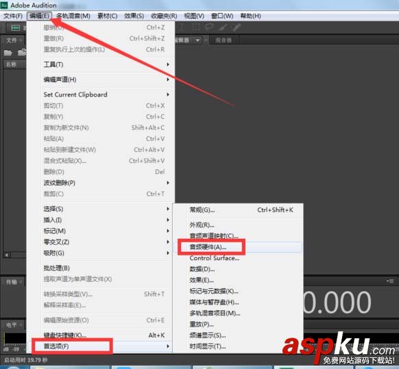Viewport: 399px width, 369px height.
Task: Open 频谱显示(S)... preferences
Action: click(x=238, y=335)
